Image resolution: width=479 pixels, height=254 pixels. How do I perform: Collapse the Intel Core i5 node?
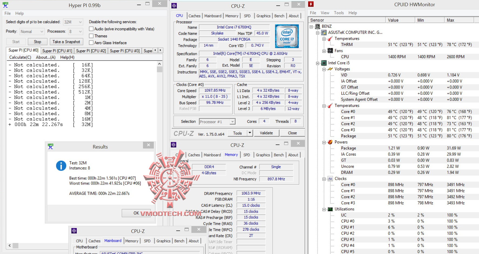click(318, 63)
